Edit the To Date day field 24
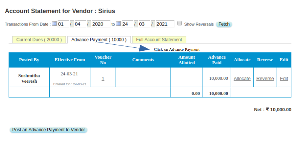The image size is (294, 156). pos(127,24)
